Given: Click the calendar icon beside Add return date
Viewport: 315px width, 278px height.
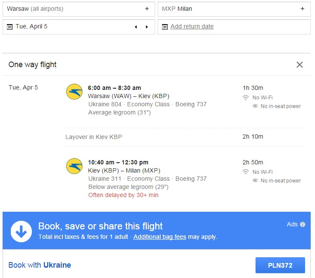Looking at the screenshot, I should pyautogui.click(x=165, y=27).
